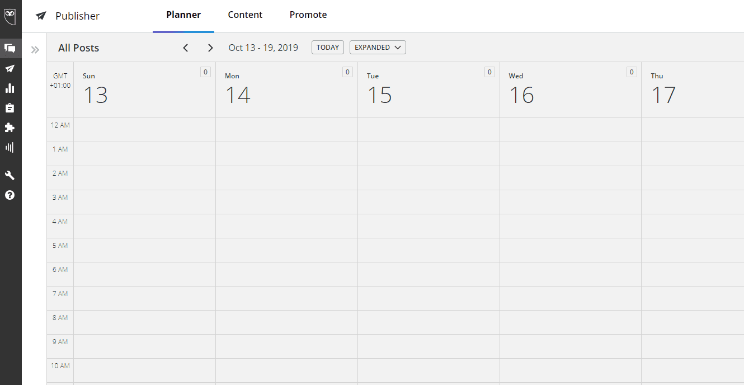Image resolution: width=744 pixels, height=385 pixels.
Task: Click the Hootsuite owl logo
Action: pos(10,16)
